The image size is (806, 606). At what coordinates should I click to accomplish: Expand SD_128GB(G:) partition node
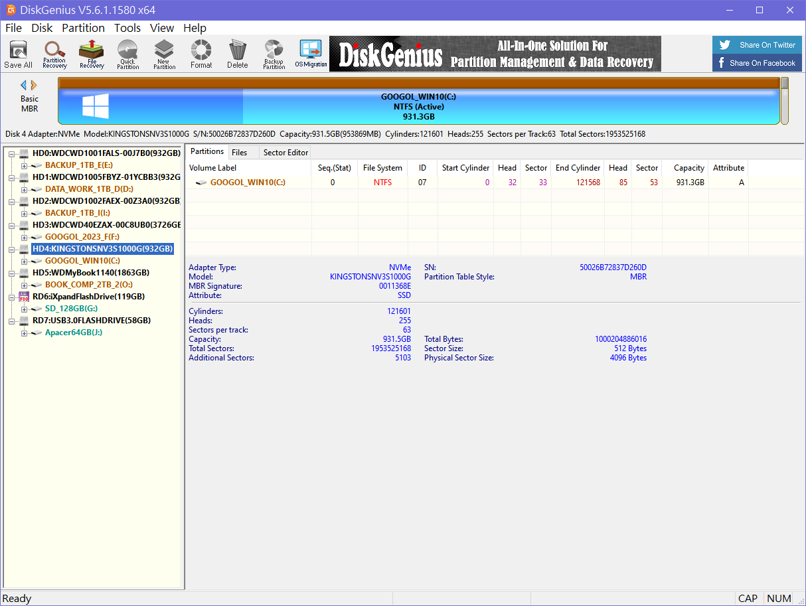[x=25, y=309]
